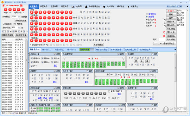Click the 生成-> button

pyautogui.click(x=171, y=11)
